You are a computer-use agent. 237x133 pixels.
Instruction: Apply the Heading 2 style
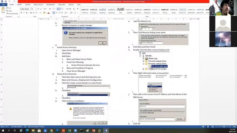pos(111,11)
